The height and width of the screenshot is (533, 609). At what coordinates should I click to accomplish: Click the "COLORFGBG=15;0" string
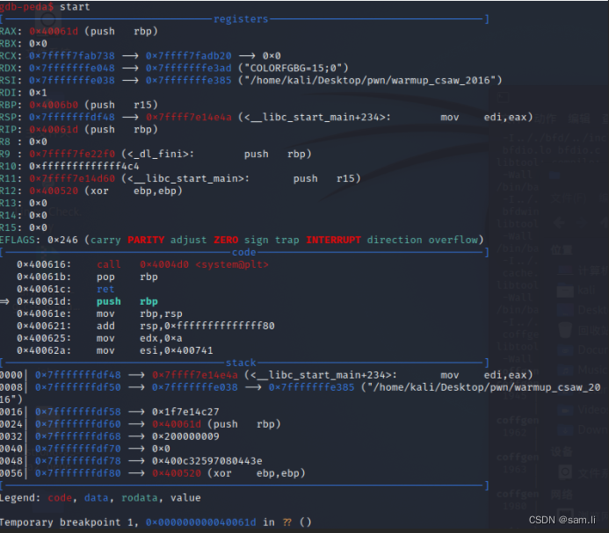(293, 68)
